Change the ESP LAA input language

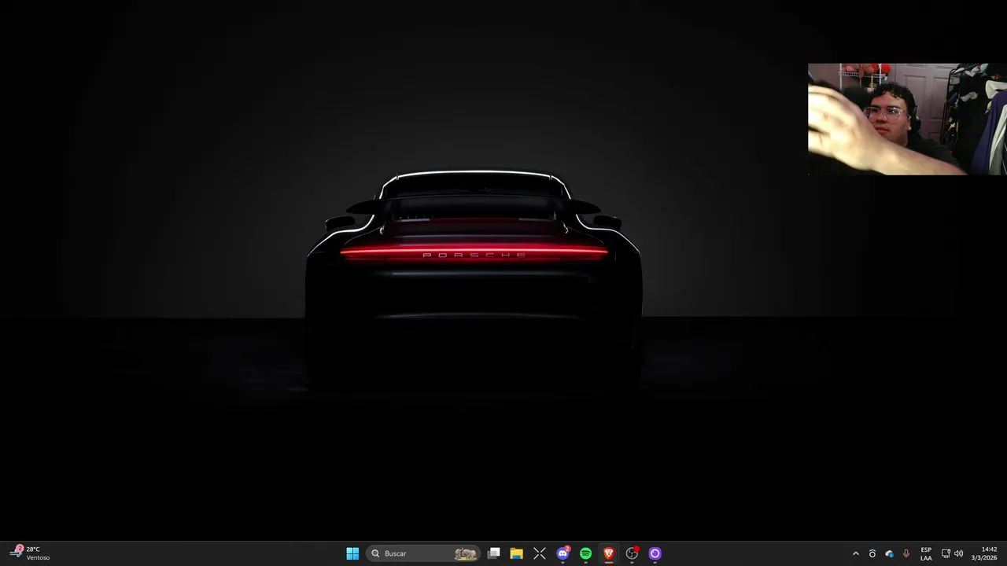(926, 553)
